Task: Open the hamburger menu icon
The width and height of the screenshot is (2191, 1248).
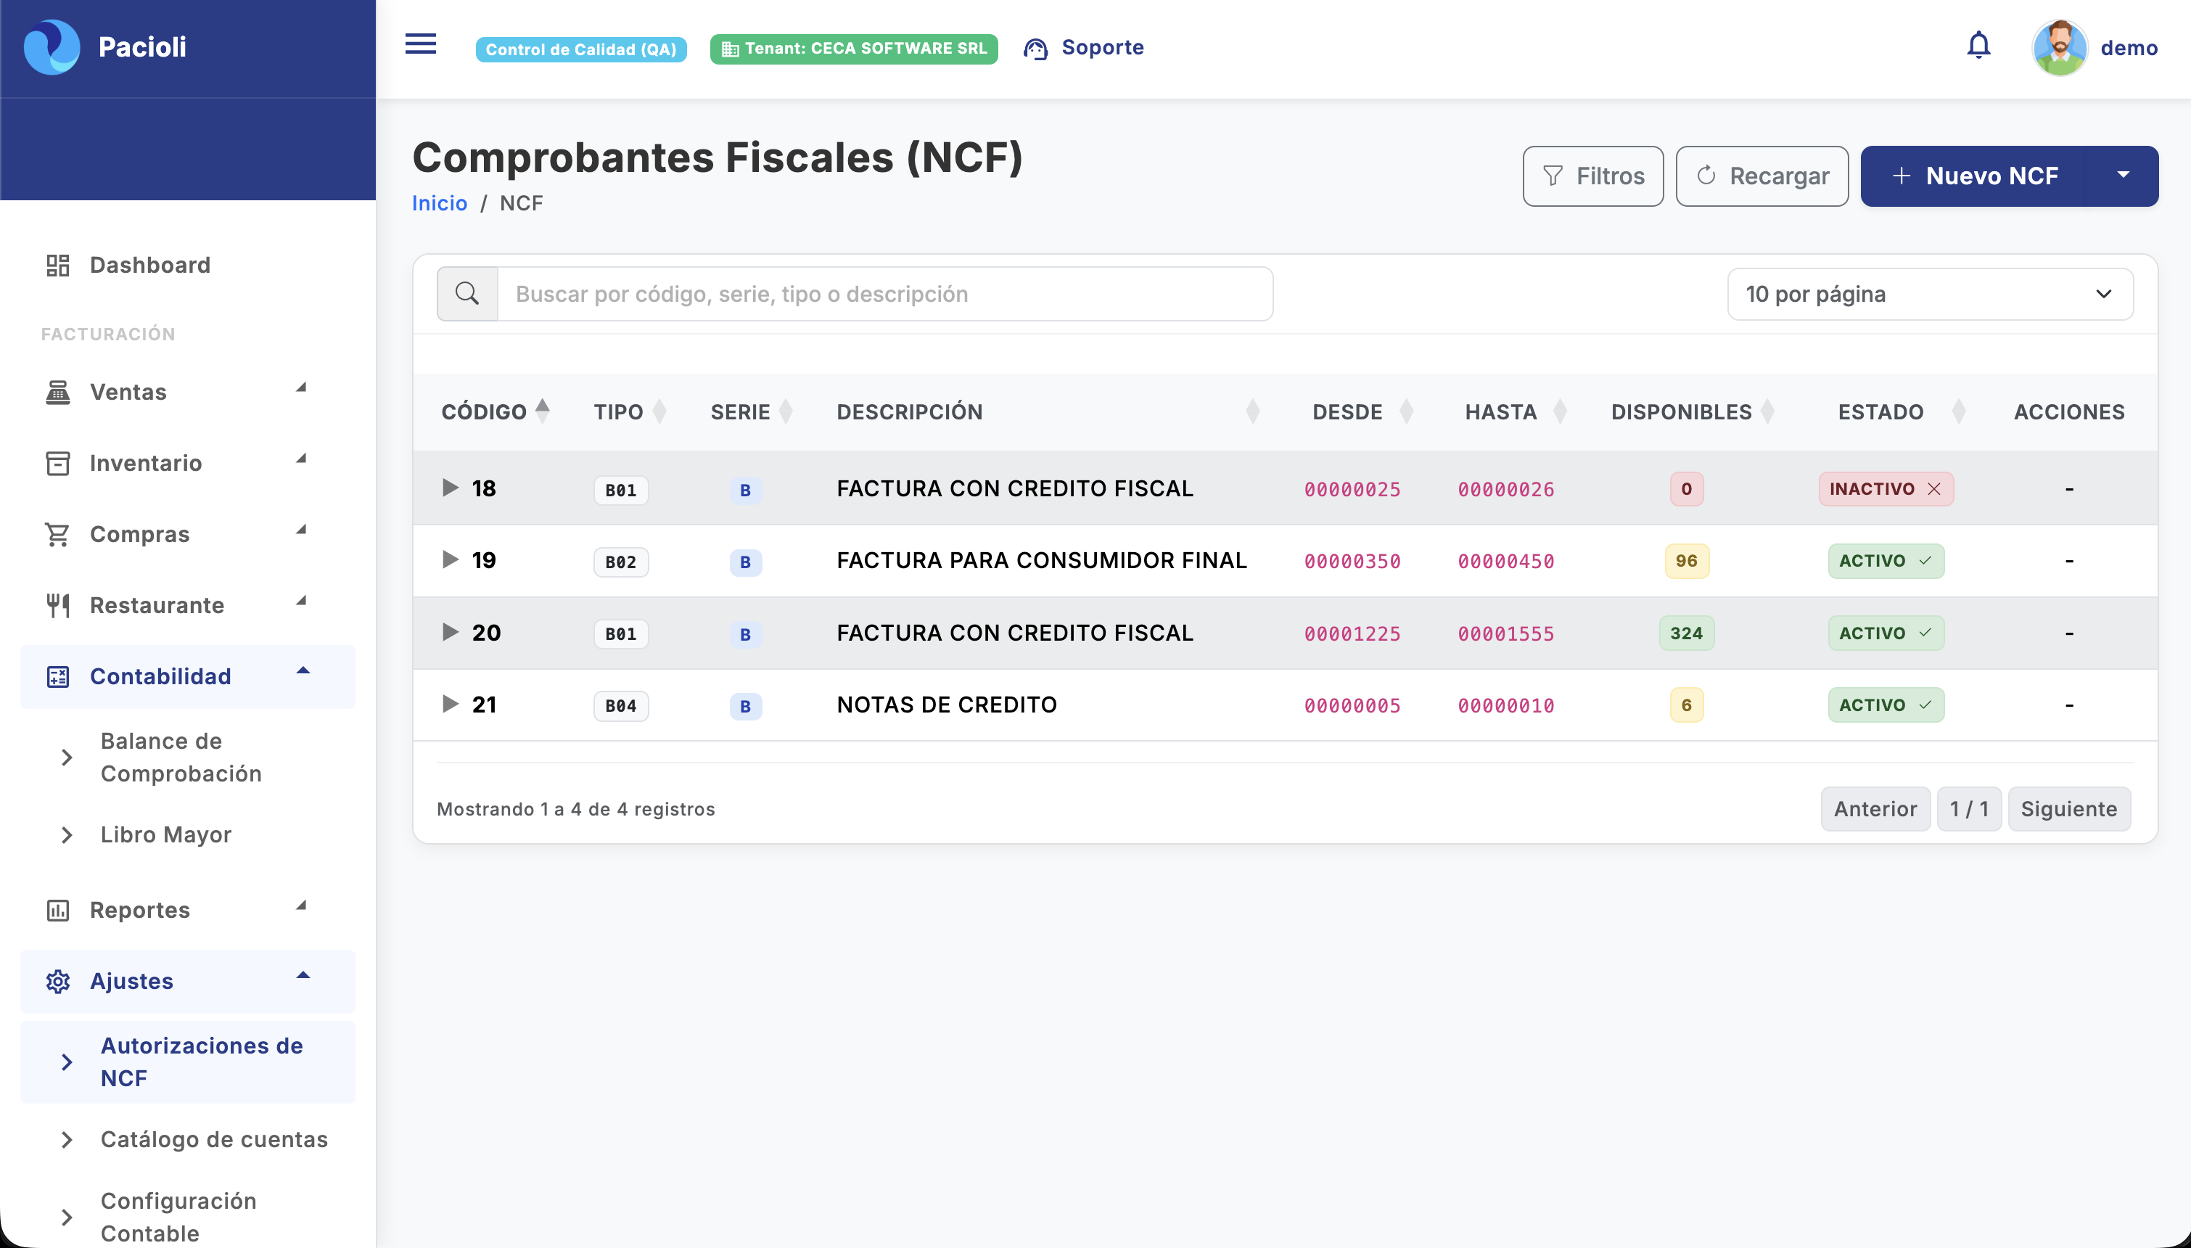Action: click(x=420, y=44)
